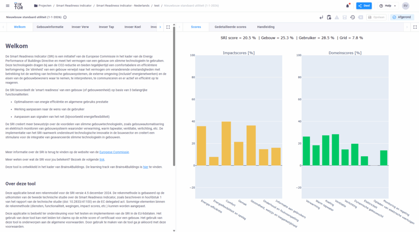419x232 pixels.
Task: Click the Domeinscores [%] chart title
Action: (345, 53)
